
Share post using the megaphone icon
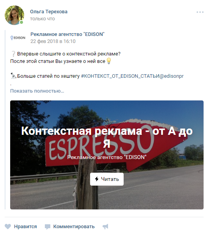click(x=105, y=227)
